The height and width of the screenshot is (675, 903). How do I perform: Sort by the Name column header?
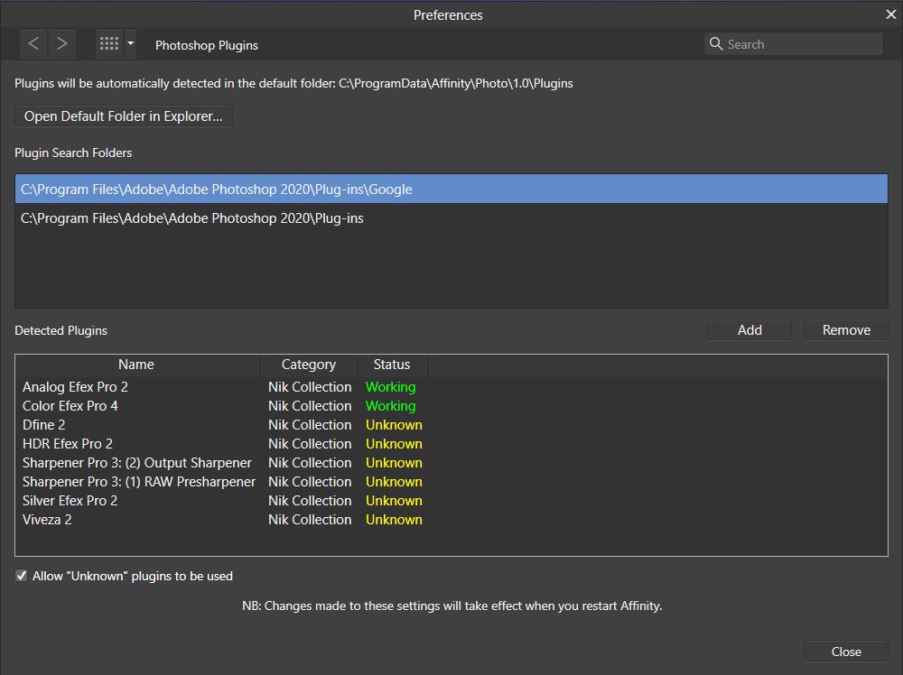(136, 365)
